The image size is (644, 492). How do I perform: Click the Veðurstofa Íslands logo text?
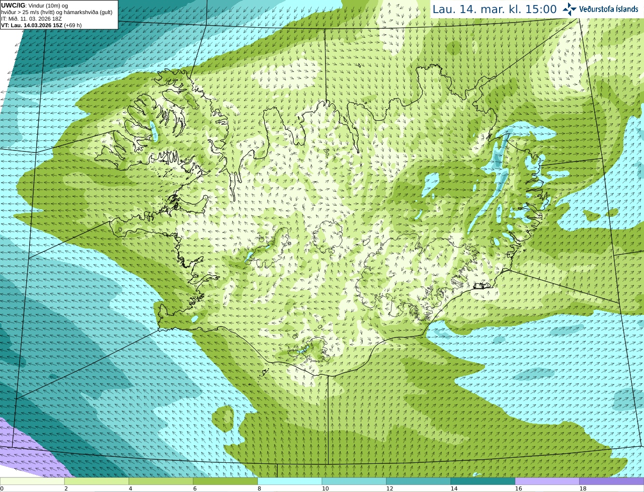608,9
